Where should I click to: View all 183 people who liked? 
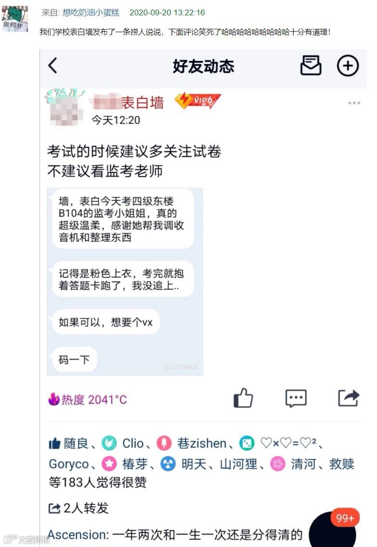point(98,483)
